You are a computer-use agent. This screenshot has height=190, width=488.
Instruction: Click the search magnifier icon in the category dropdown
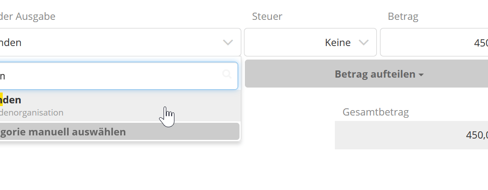(x=227, y=74)
